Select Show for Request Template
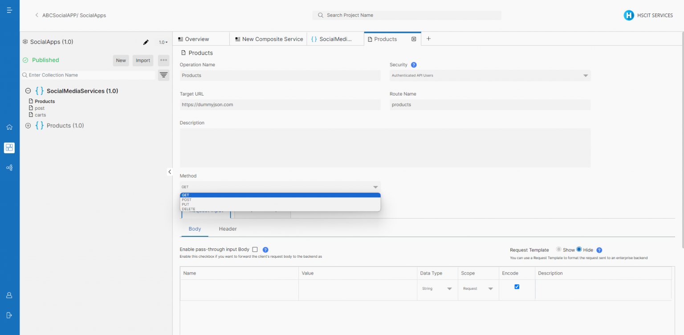 tap(559, 250)
